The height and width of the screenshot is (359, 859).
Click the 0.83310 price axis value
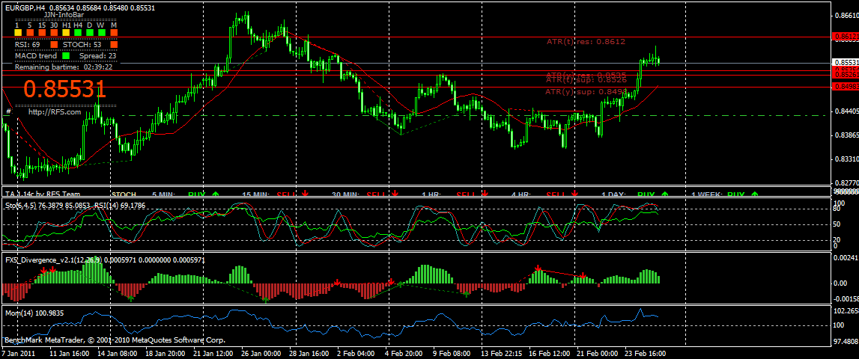tap(846, 159)
